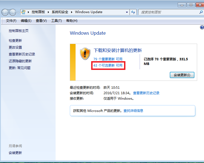The width and height of the screenshot is (204, 163).
Task: Open the 文件(F) menu
Action: pyautogui.click(x=11, y=21)
